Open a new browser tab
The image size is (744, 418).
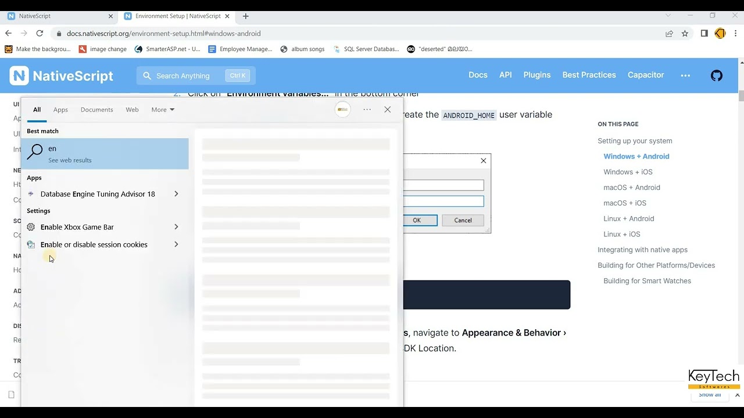pos(245,16)
